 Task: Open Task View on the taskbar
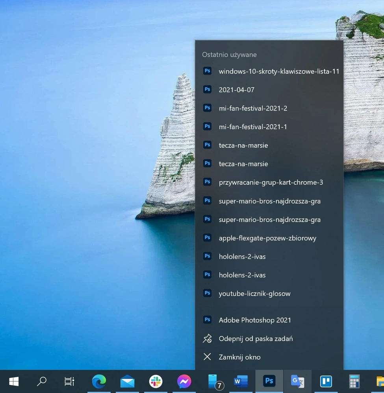pyautogui.click(x=69, y=382)
